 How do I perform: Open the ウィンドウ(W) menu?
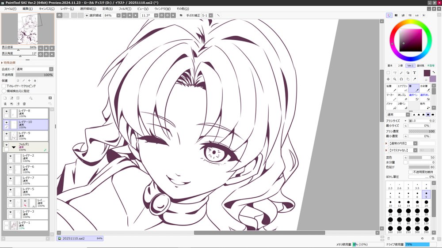coord(162,9)
